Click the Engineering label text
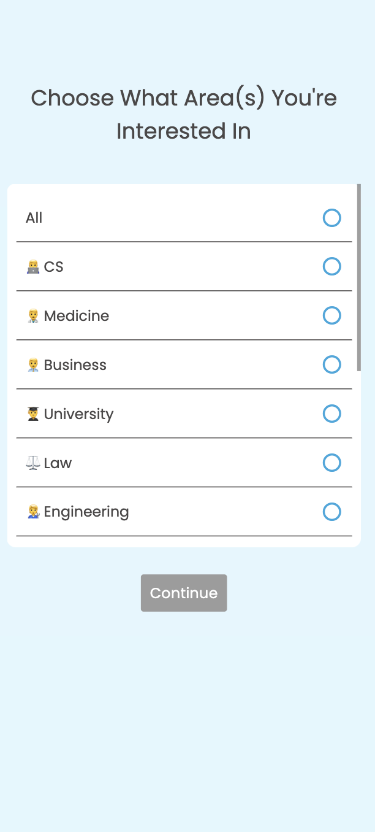 click(x=86, y=512)
